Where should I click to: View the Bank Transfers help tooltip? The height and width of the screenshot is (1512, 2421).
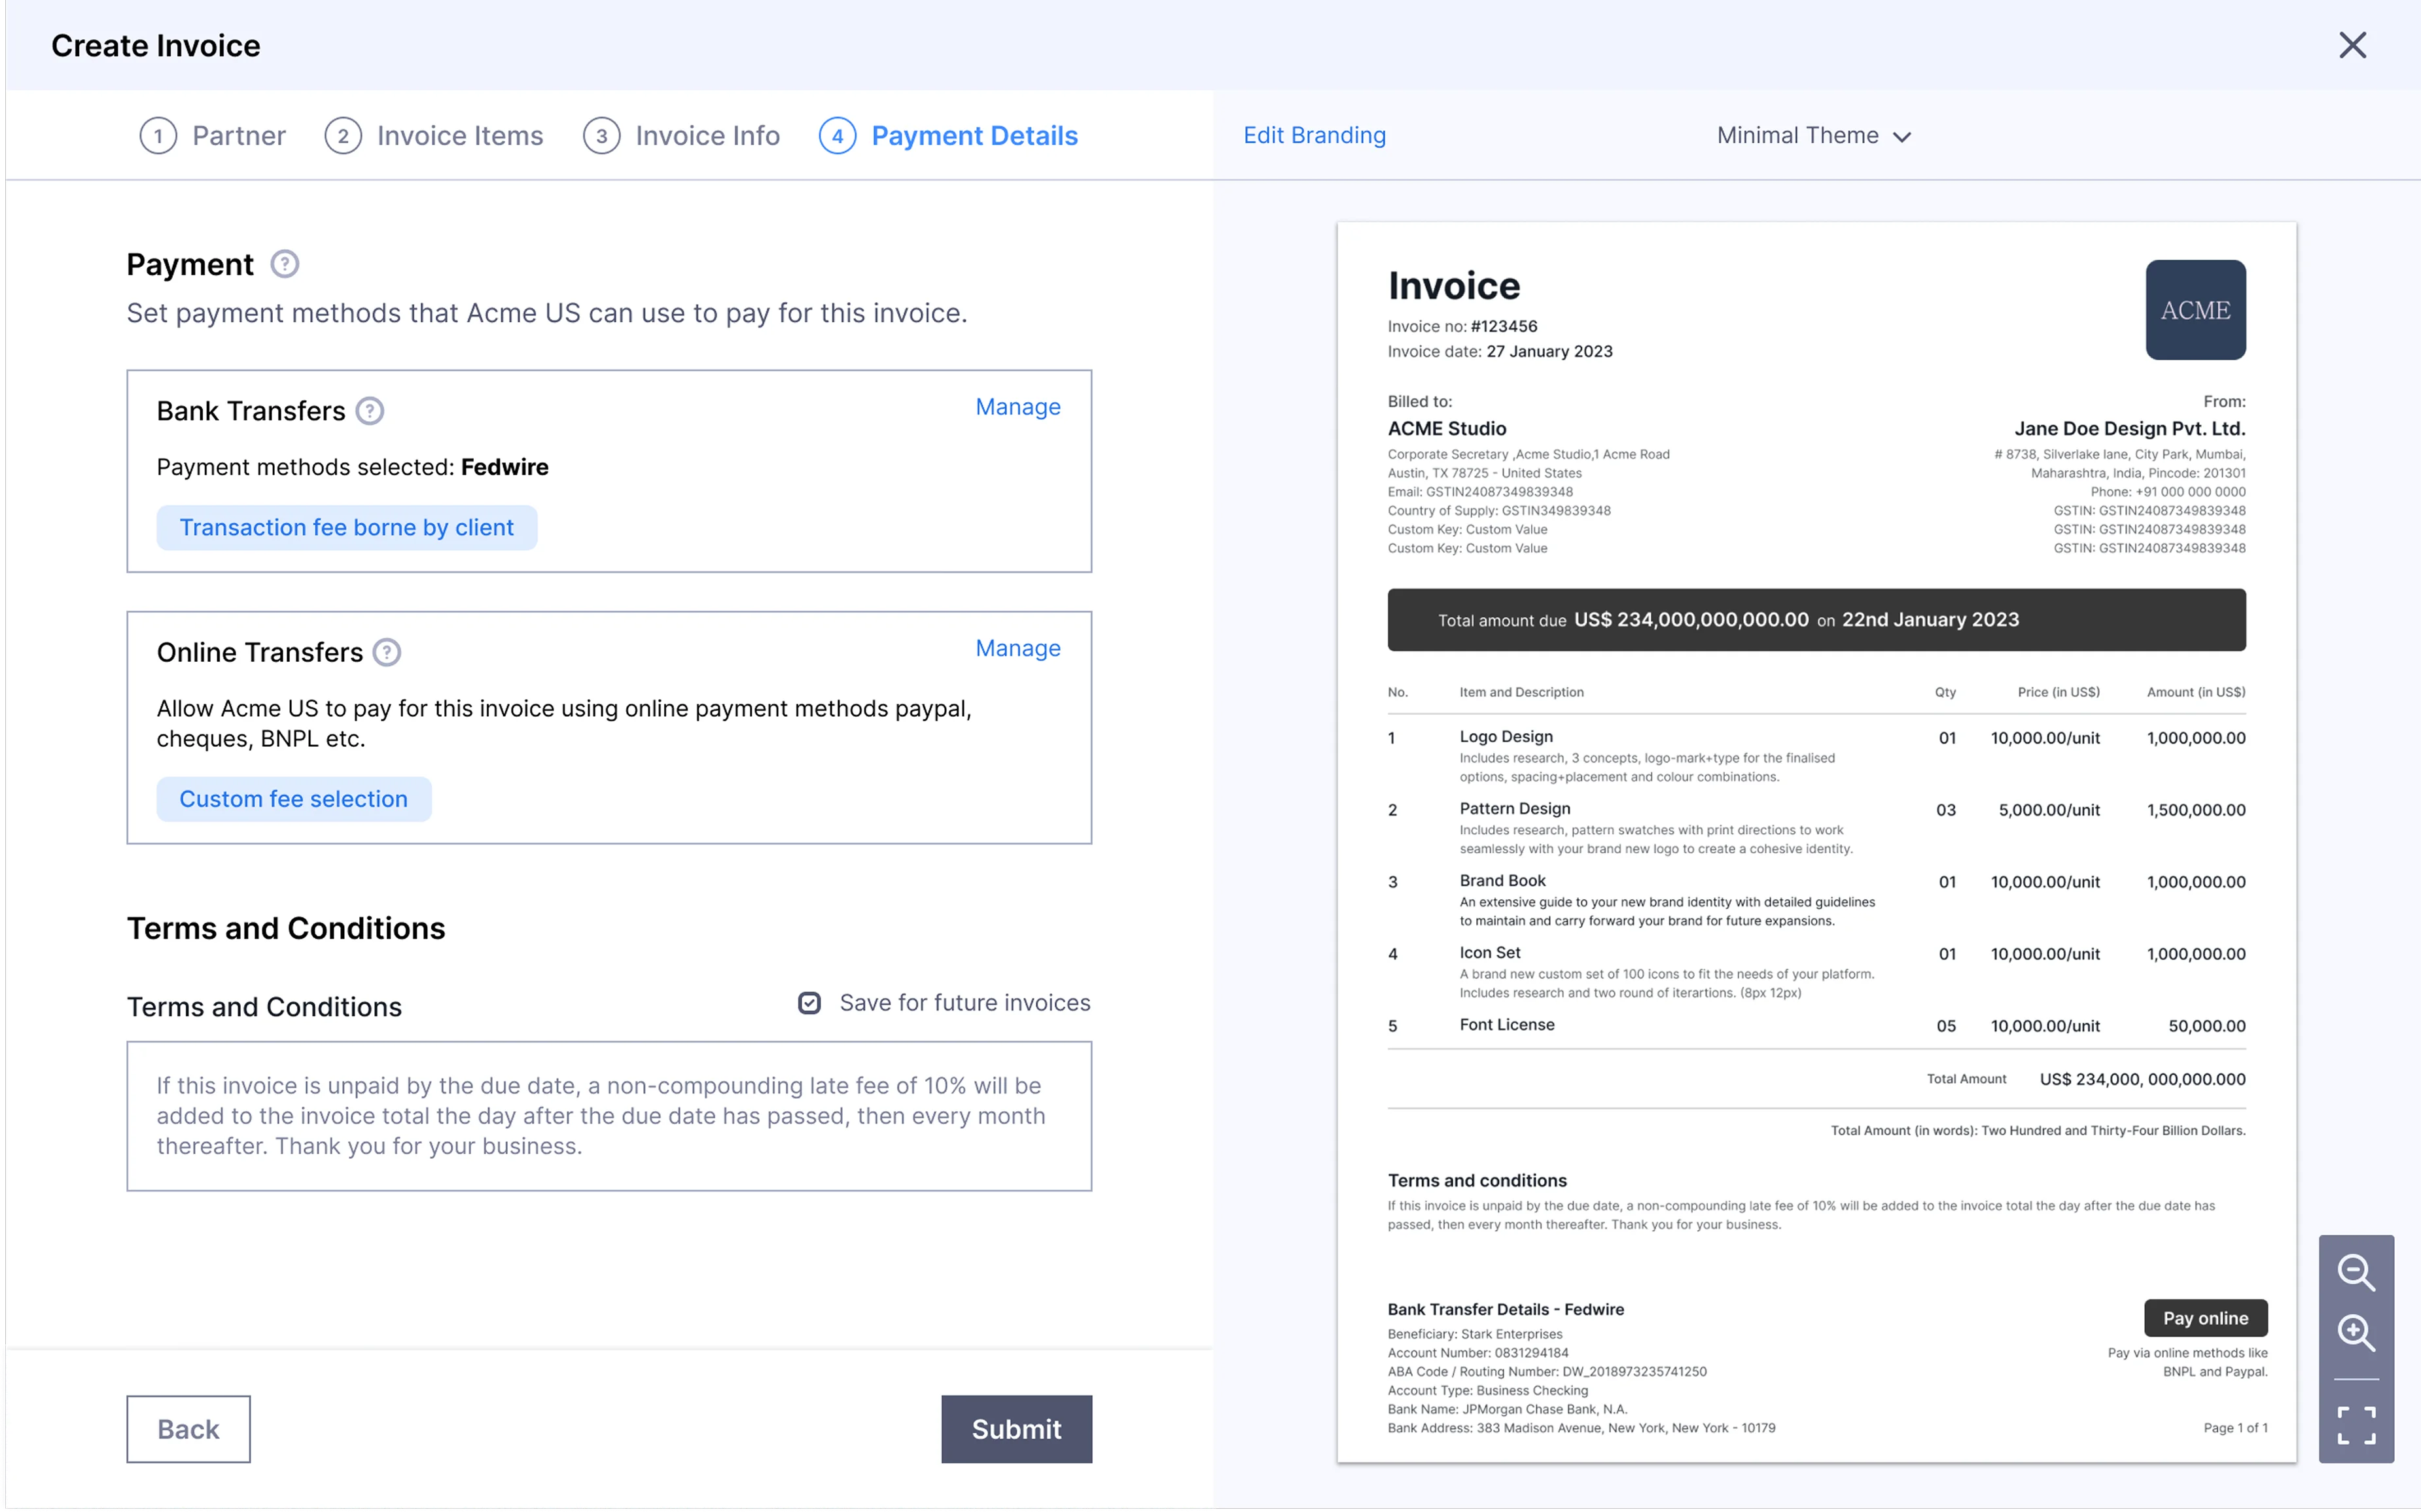369,410
